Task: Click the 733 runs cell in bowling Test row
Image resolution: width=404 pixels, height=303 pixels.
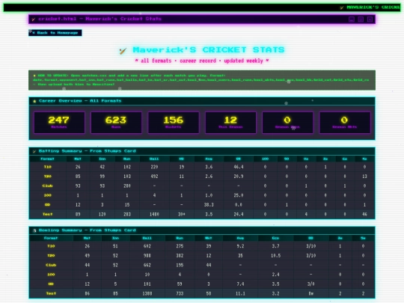Action: 180,293
